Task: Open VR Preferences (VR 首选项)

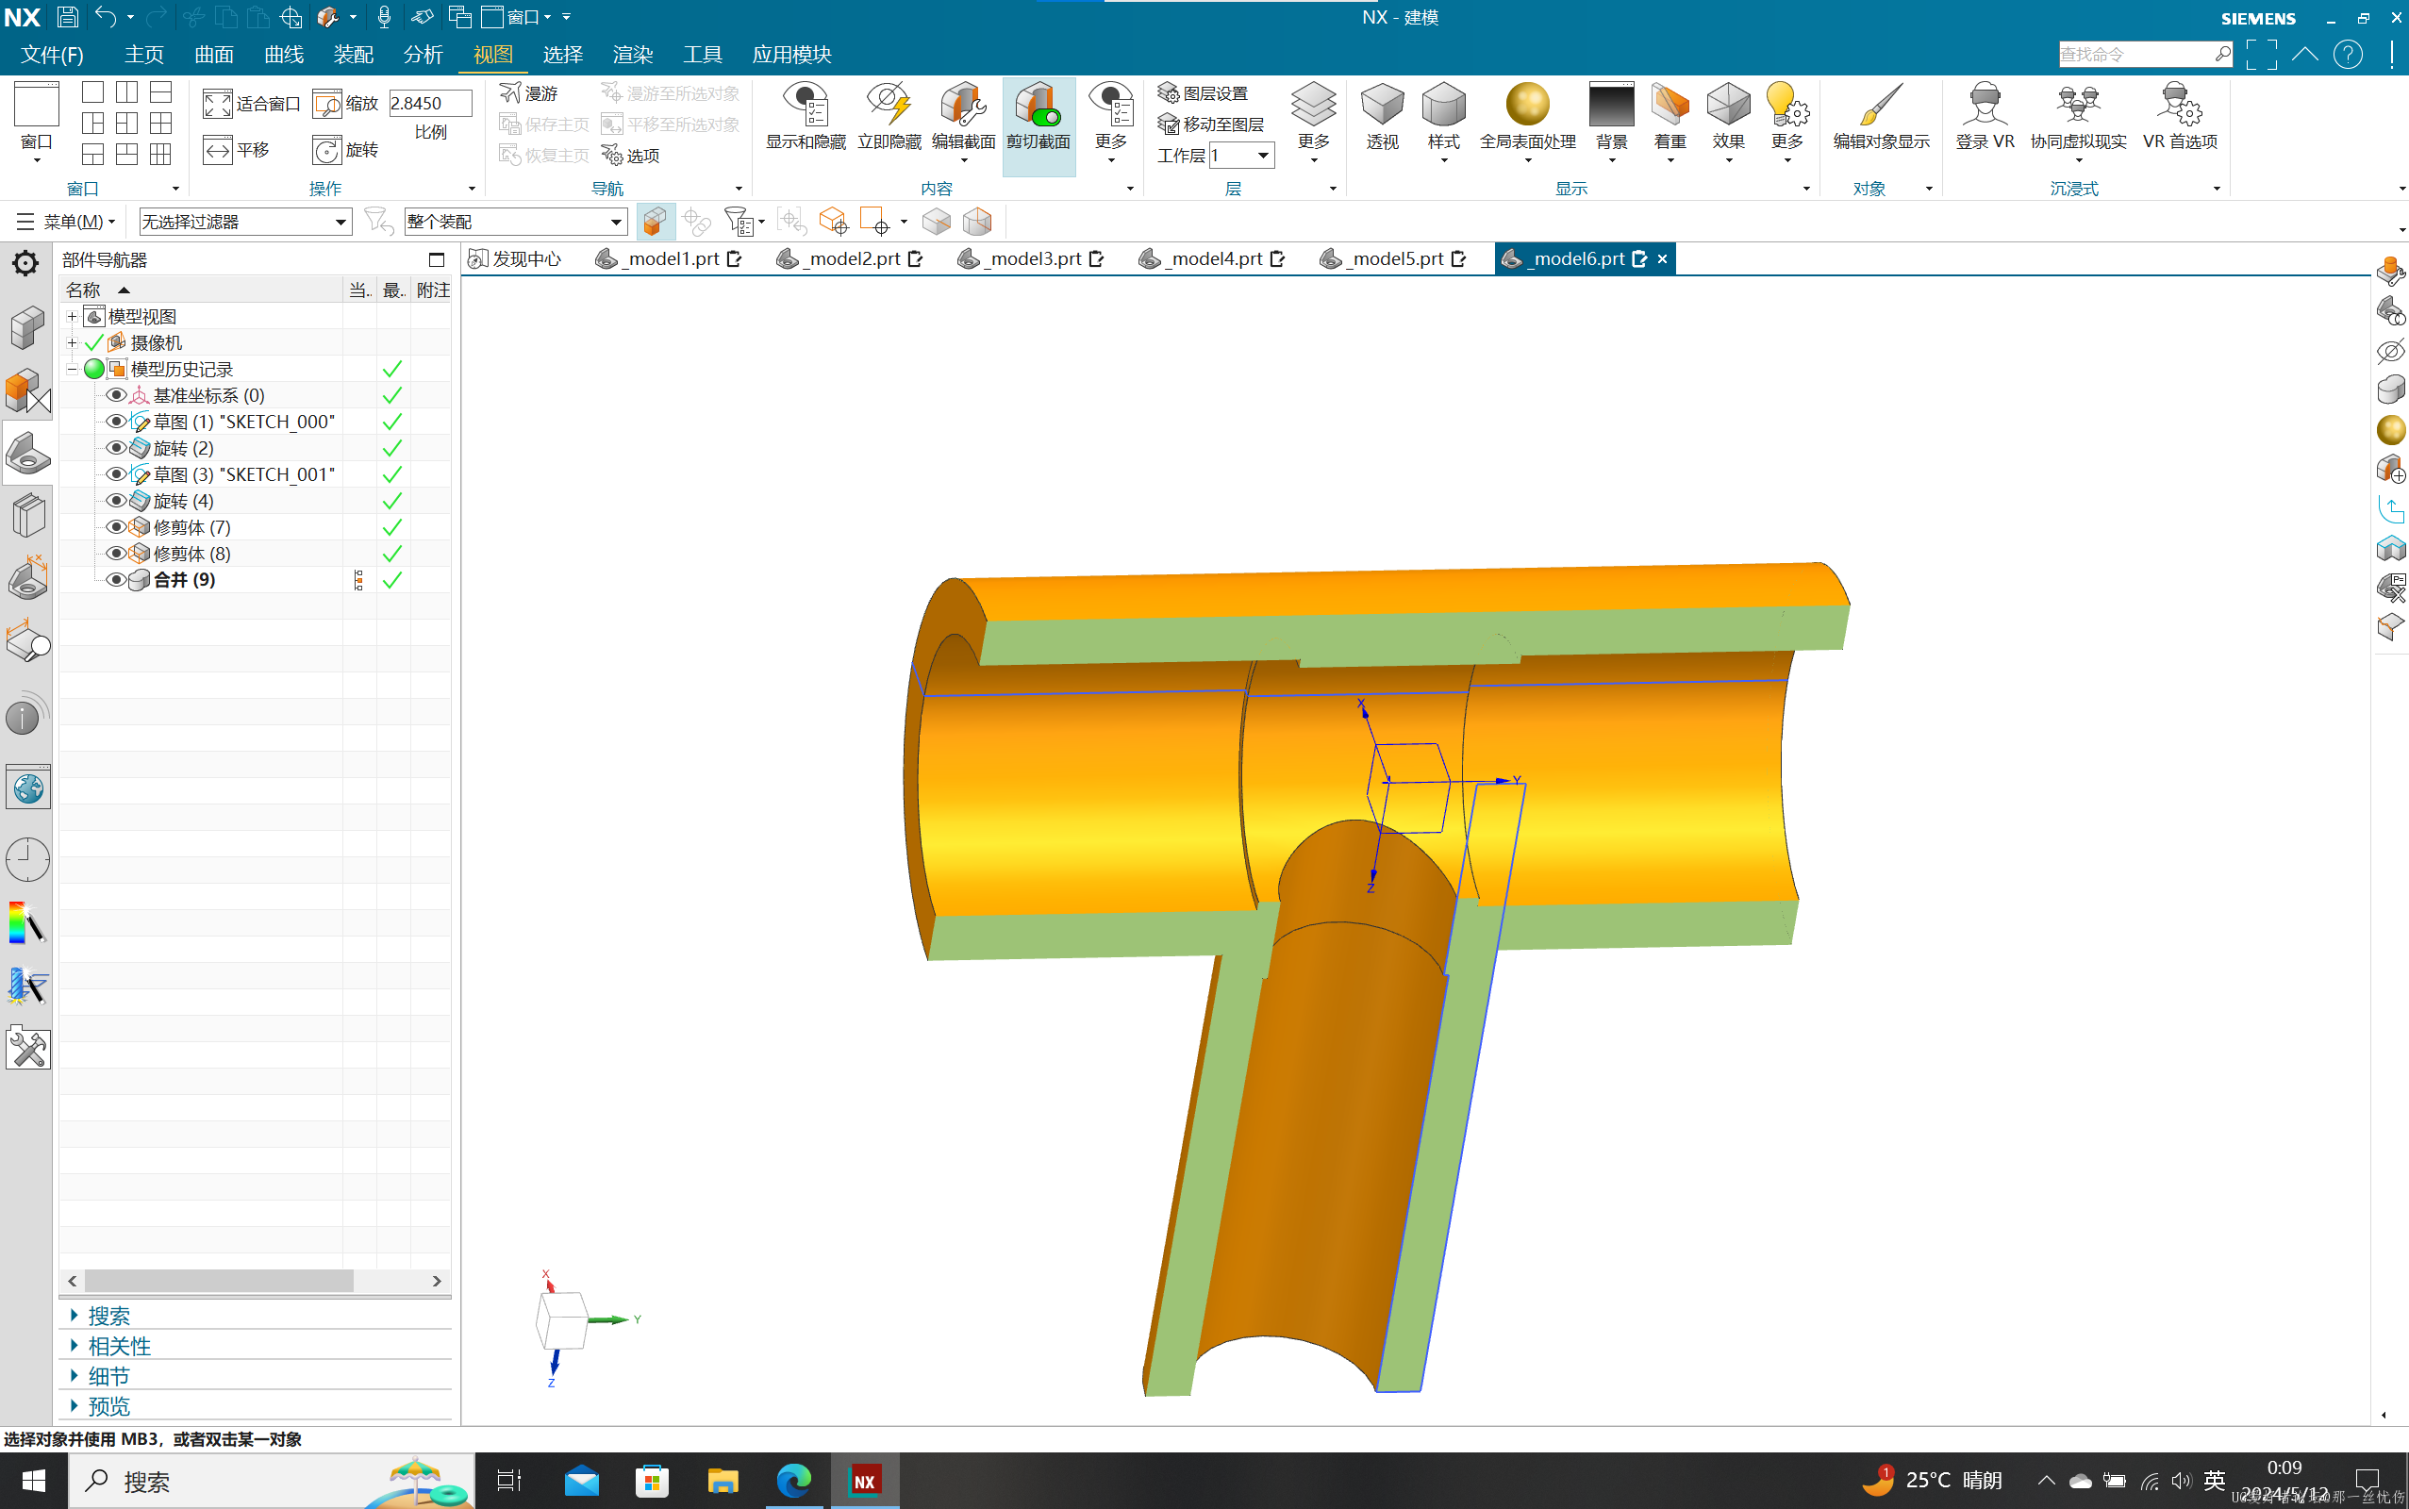Action: pos(2180,117)
